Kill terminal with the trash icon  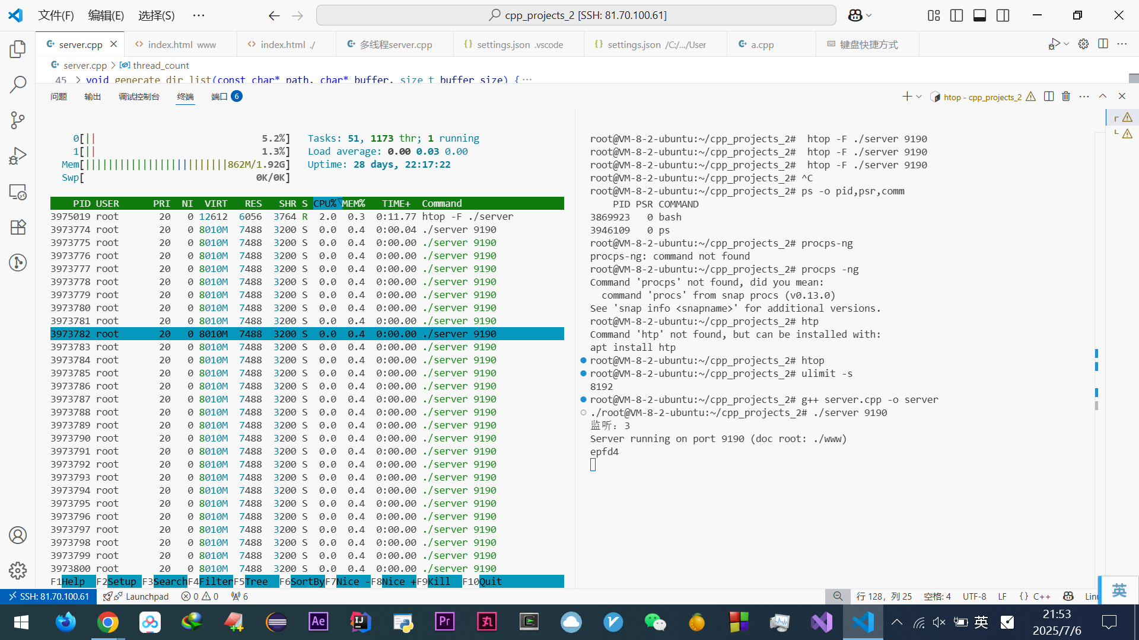tap(1066, 96)
